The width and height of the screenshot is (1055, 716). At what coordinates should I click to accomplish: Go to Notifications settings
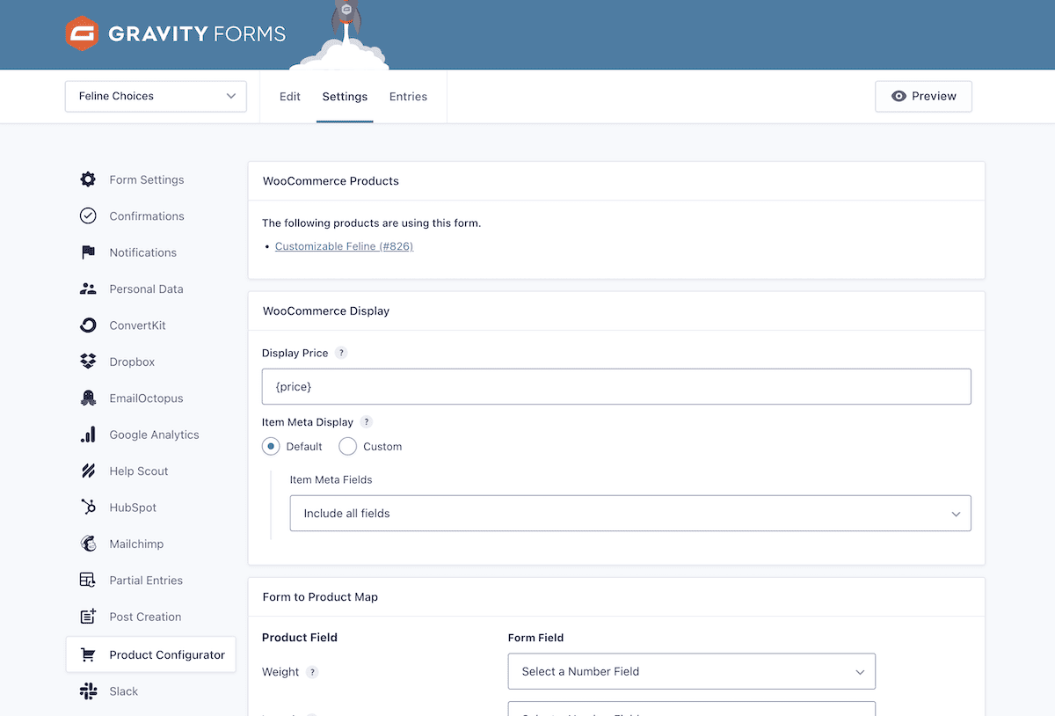click(x=143, y=252)
